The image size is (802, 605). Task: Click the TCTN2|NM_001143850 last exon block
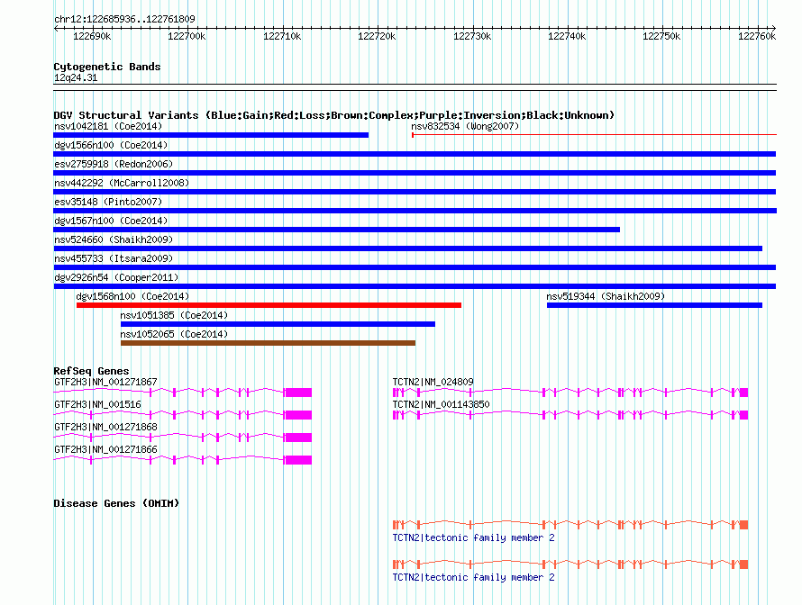coord(743,415)
